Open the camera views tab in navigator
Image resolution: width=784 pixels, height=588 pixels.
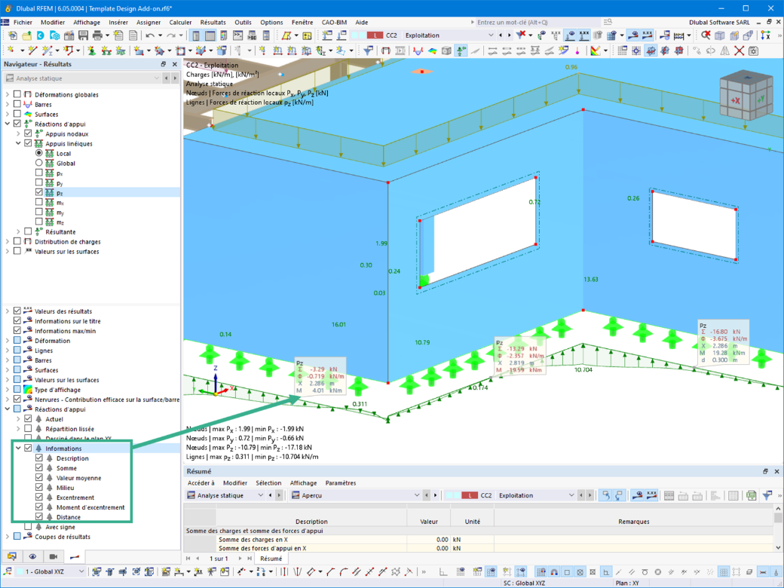coord(54,556)
